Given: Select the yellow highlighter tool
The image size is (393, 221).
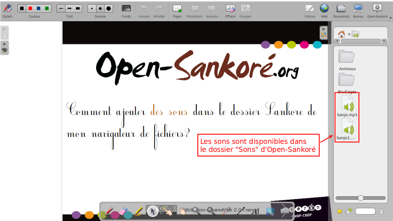Looking at the screenshot, I should pos(138,211).
